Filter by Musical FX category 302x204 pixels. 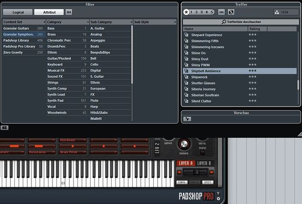pyautogui.click(x=67, y=71)
